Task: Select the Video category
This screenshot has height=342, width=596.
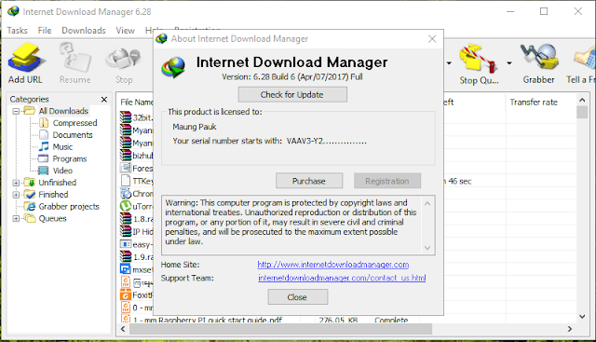Action: tap(62, 171)
